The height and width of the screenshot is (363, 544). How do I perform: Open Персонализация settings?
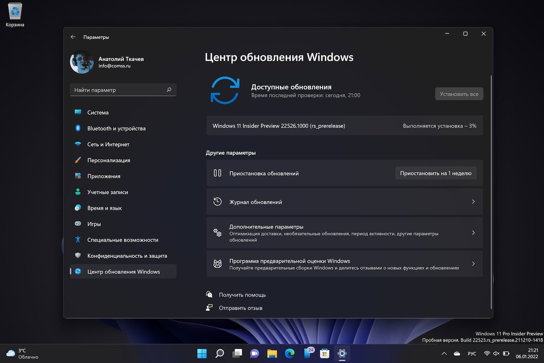click(108, 160)
